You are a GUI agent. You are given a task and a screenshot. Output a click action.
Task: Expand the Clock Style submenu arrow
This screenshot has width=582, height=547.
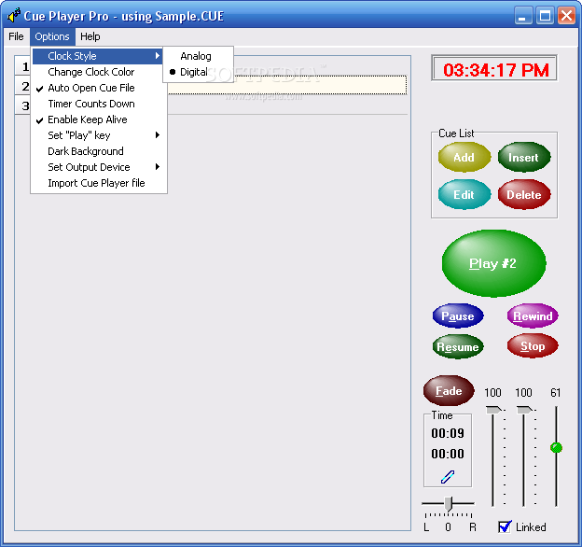(158, 56)
